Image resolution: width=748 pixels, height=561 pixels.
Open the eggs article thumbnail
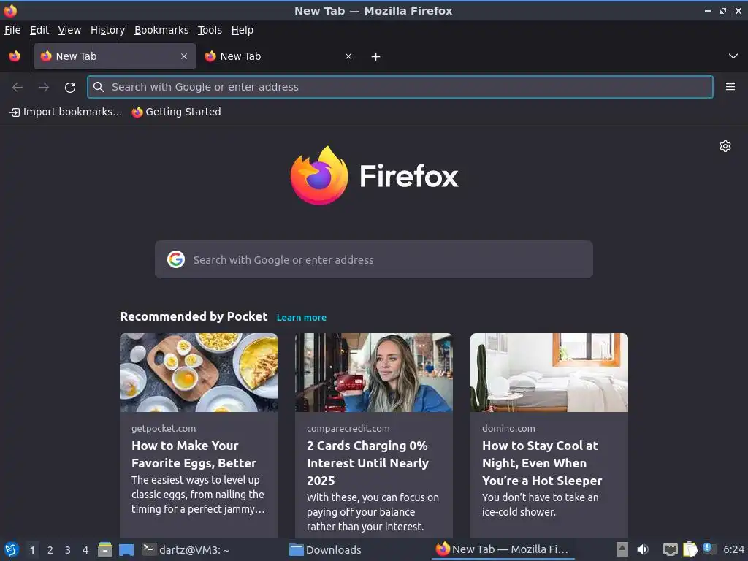[x=199, y=373]
